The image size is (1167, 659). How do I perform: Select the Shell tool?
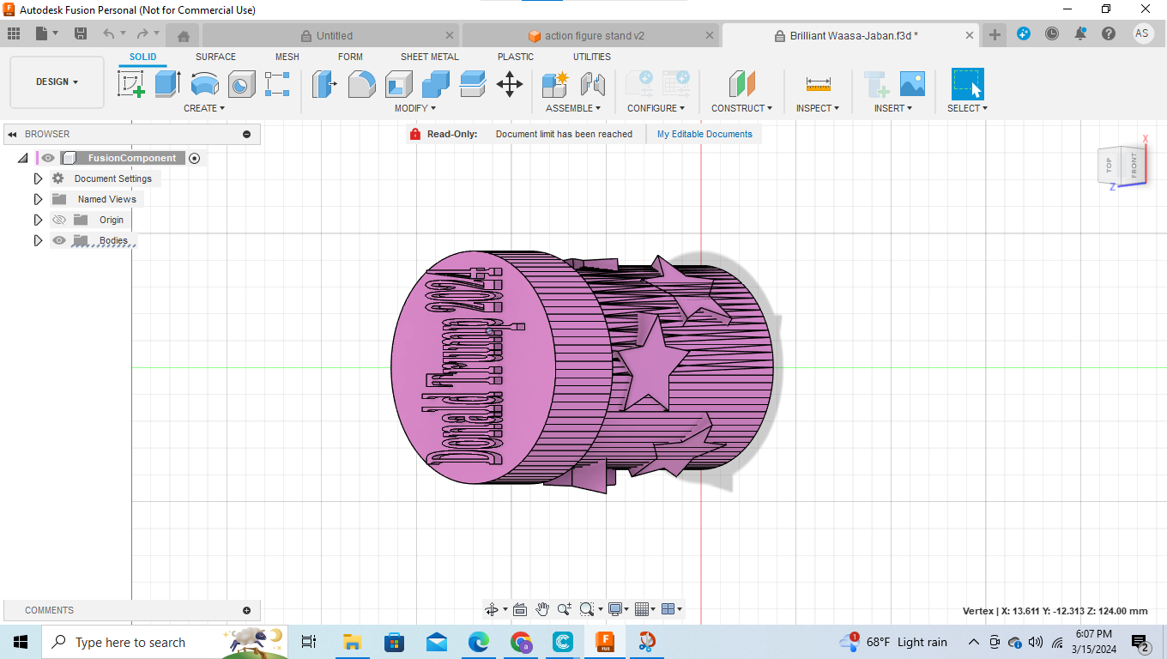tap(399, 83)
